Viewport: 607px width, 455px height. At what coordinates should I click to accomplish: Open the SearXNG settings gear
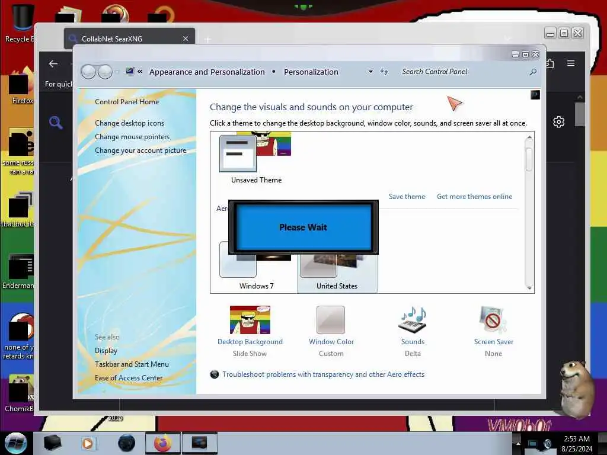pyautogui.click(x=558, y=122)
